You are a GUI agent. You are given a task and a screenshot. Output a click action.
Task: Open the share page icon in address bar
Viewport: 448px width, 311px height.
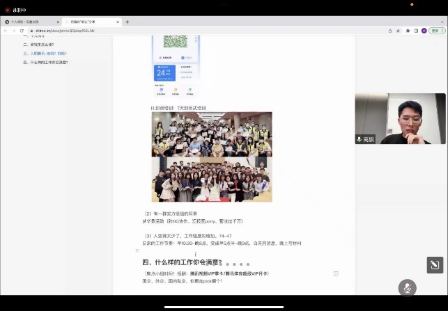click(x=389, y=31)
